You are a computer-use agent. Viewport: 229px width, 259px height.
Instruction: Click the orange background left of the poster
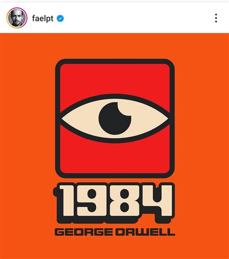pos(27,132)
